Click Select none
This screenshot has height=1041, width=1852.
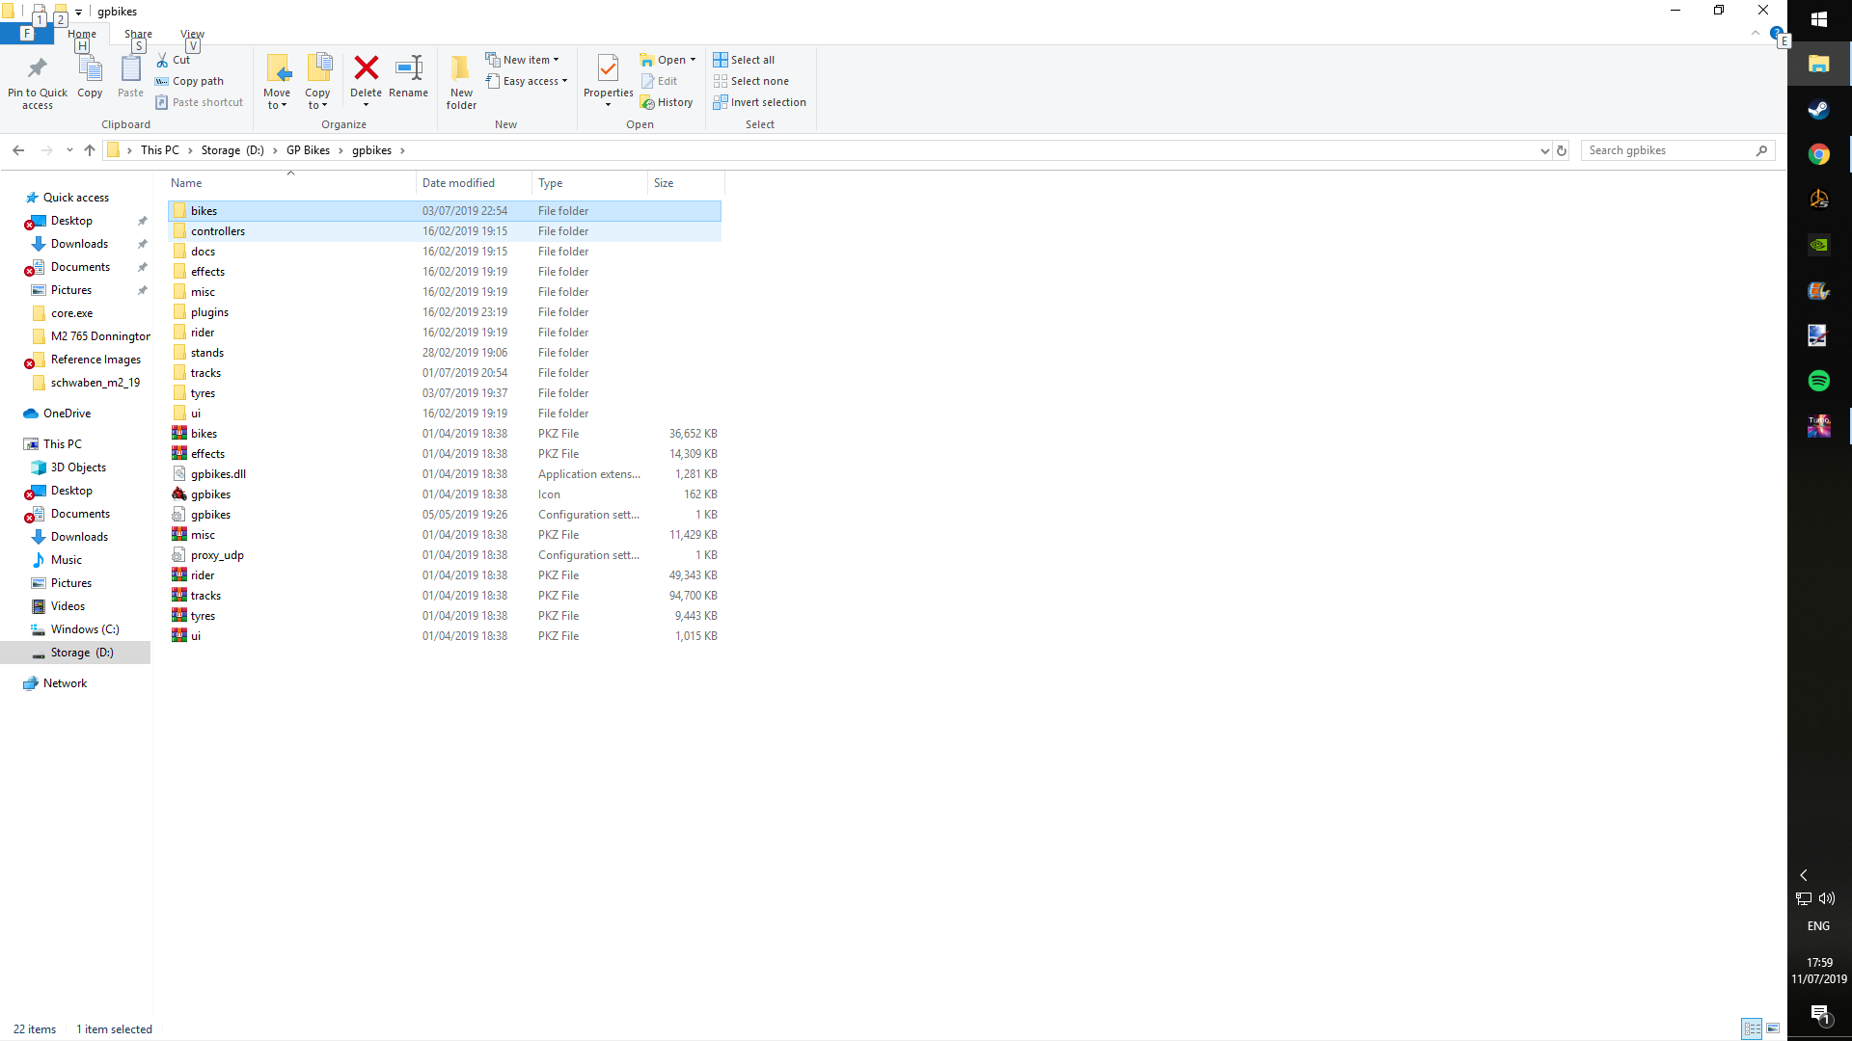pos(750,81)
